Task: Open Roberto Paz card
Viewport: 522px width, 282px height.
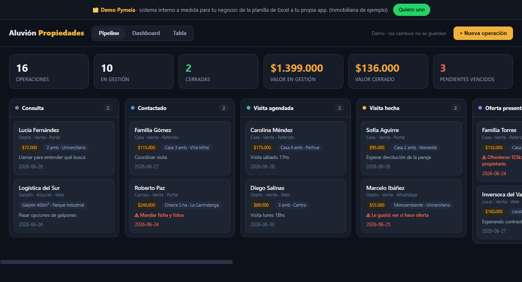Action: (180, 206)
